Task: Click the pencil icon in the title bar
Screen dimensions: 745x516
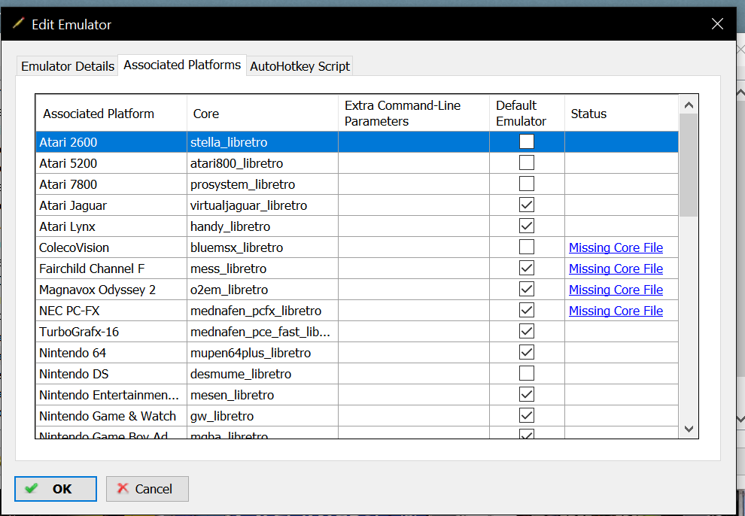Action: tap(19, 23)
